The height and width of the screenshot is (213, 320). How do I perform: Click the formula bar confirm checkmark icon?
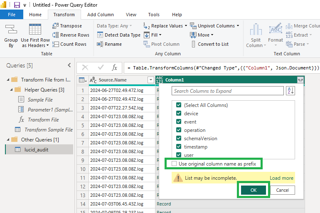coord(101,67)
